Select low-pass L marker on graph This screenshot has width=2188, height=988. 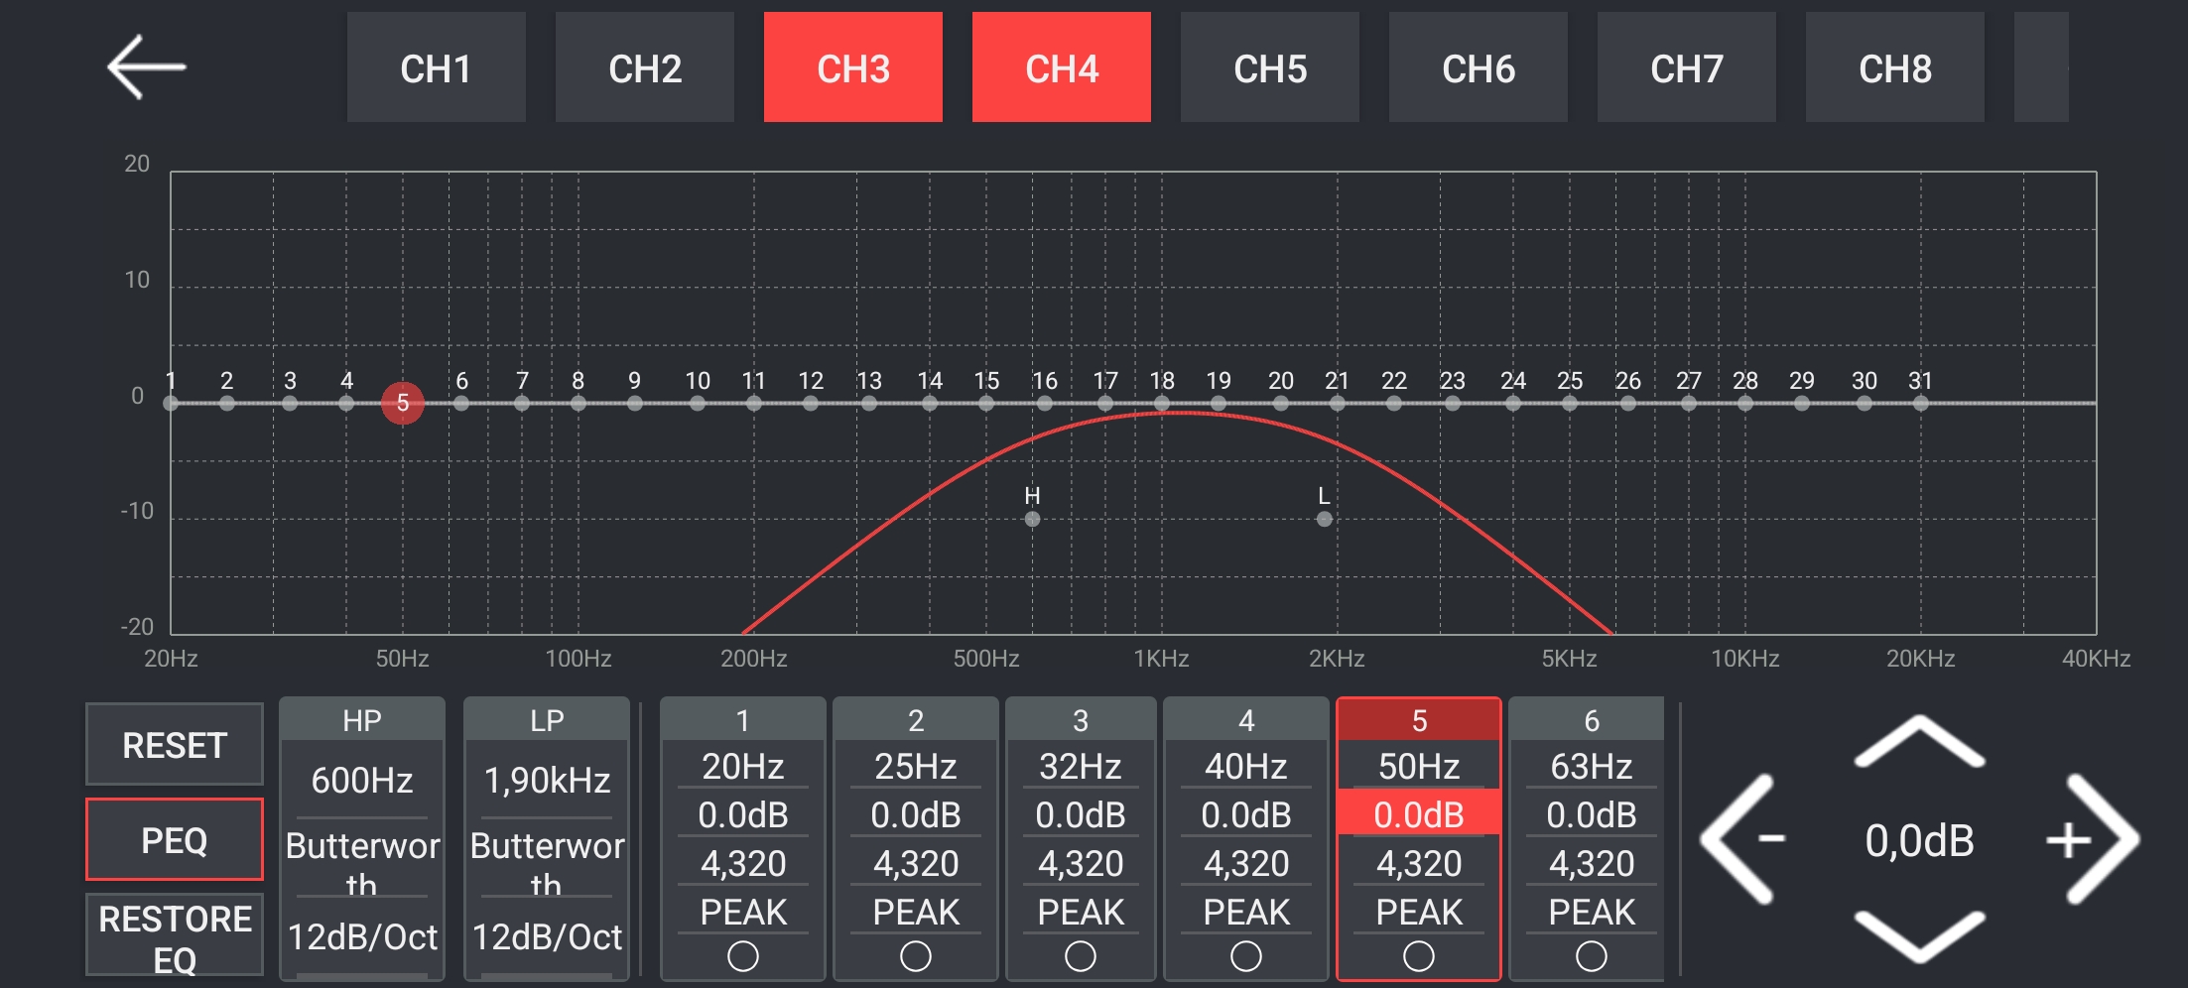tap(1324, 519)
